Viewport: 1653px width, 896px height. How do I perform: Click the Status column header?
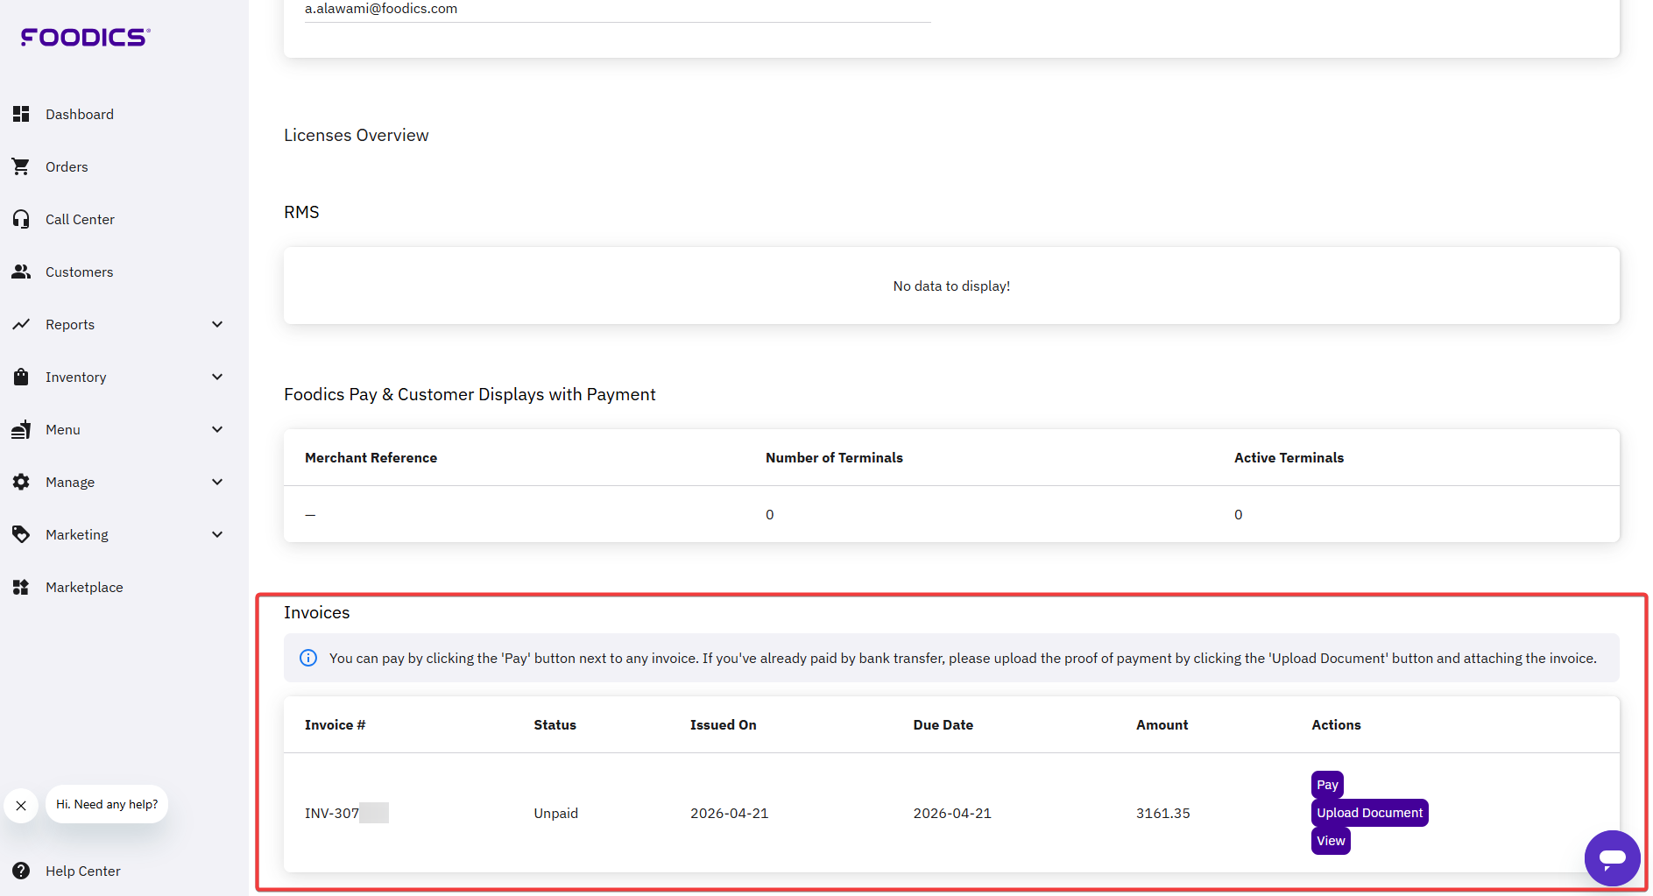(555, 724)
